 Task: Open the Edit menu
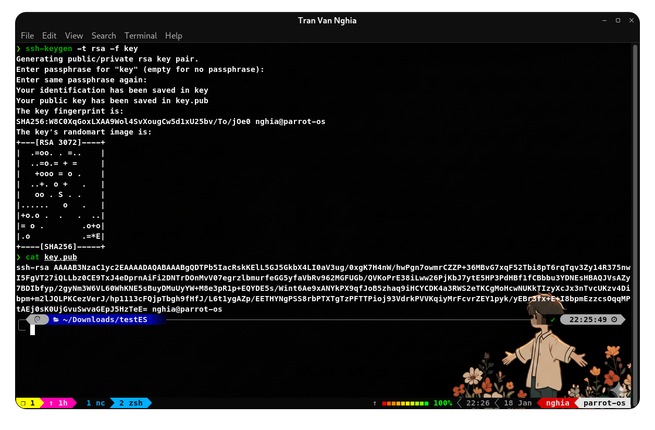[x=50, y=35]
